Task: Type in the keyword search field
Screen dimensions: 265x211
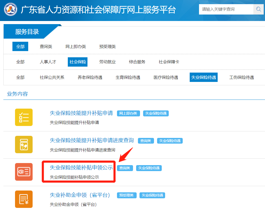Action: [226, 9]
